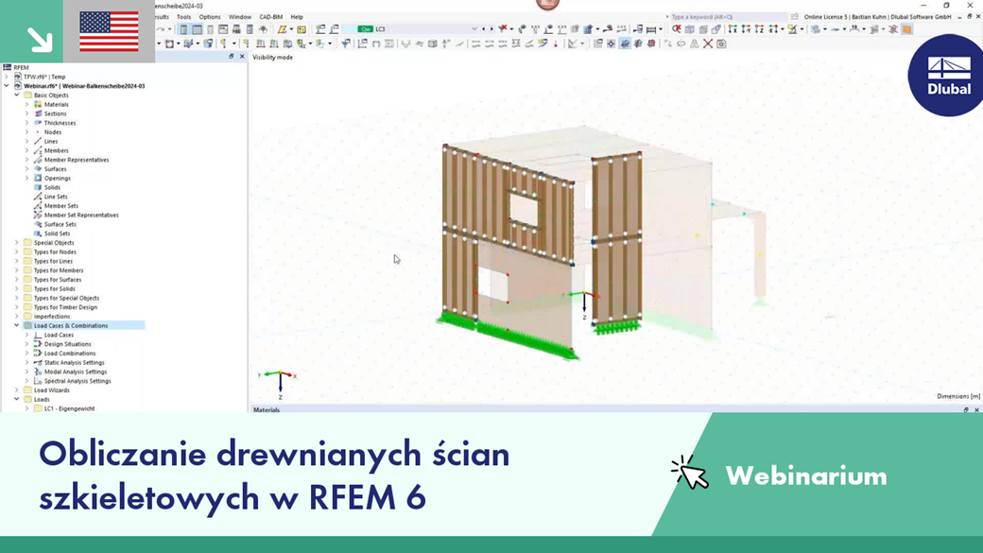This screenshot has height=553, width=983.
Task: Select Imperfections folder in navigator
Action: pyautogui.click(x=51, y=317)
